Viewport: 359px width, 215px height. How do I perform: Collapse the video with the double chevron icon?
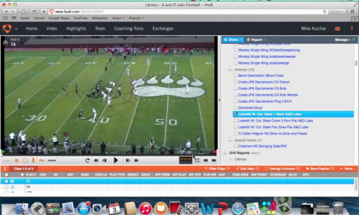tap(5, 42)
